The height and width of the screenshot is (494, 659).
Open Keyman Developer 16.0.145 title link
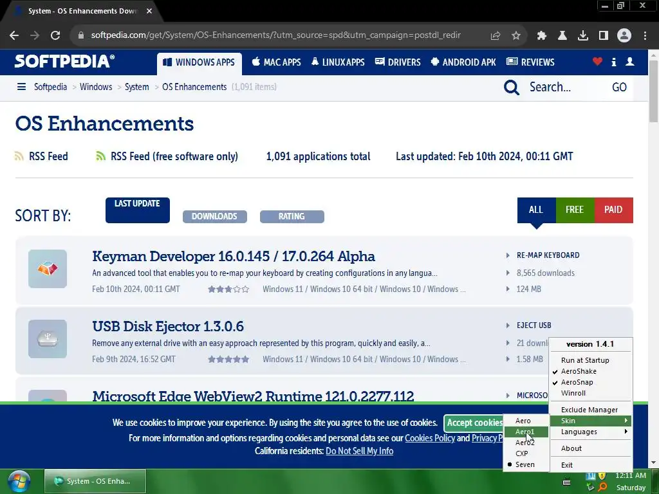pos(234,256)
